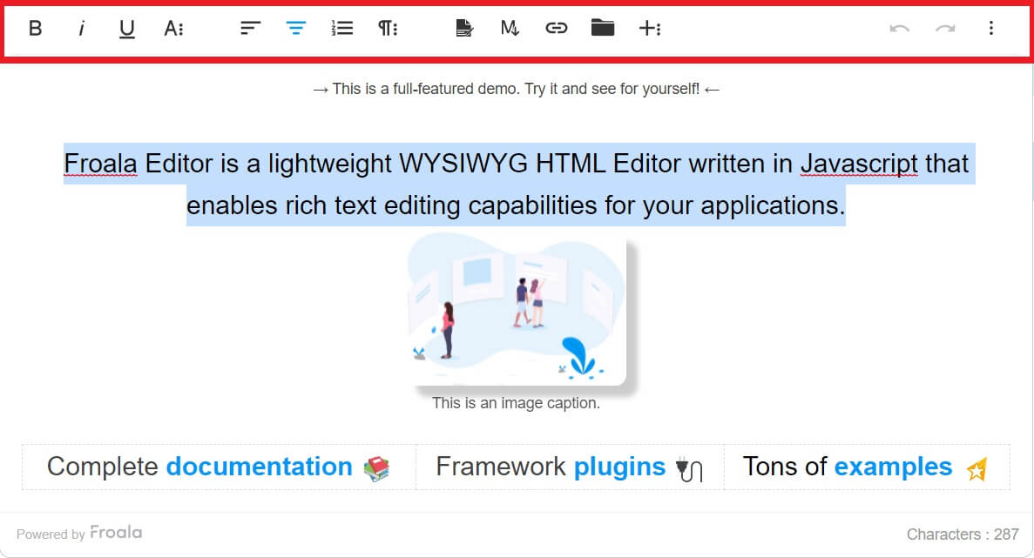
Task: Click the word 'WYSIWYG' in the heading
Action: 463,164
